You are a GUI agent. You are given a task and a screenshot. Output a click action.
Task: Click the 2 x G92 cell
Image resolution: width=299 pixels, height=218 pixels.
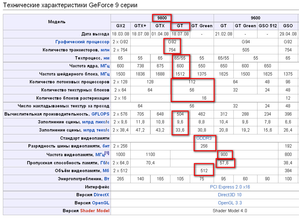120,42
